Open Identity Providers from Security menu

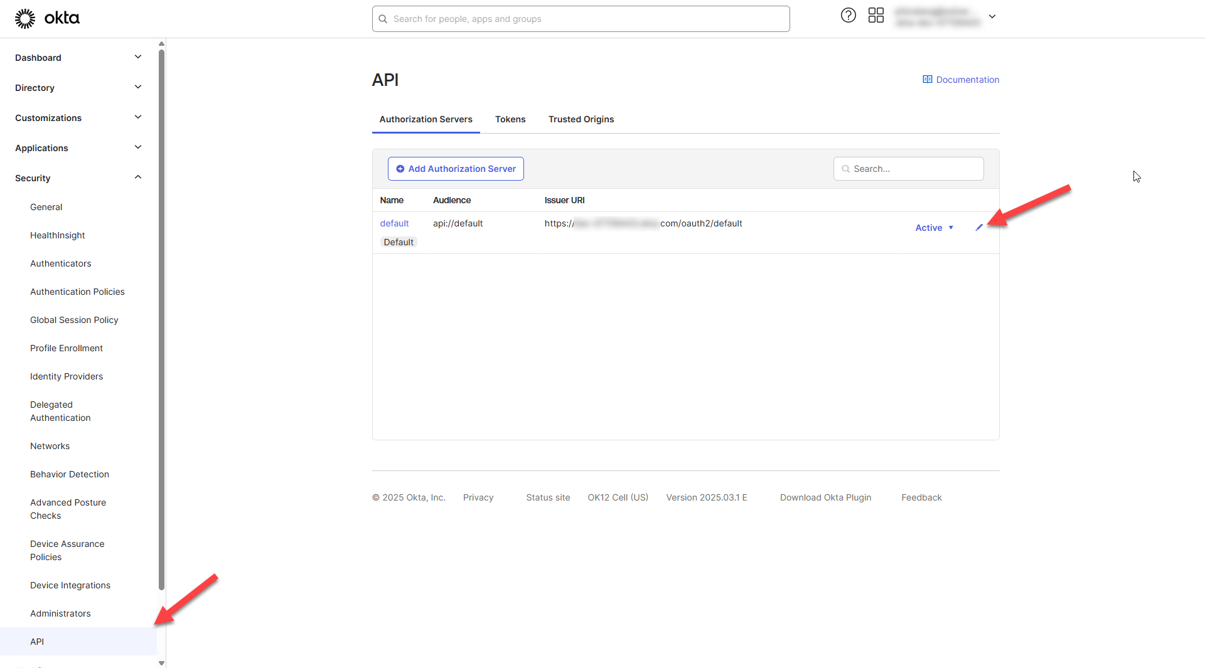pos(67,376)
